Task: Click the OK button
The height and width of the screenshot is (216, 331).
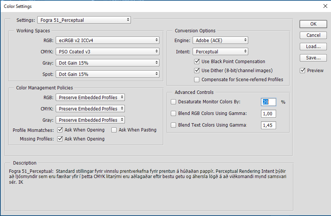Action: pos(313,24)
